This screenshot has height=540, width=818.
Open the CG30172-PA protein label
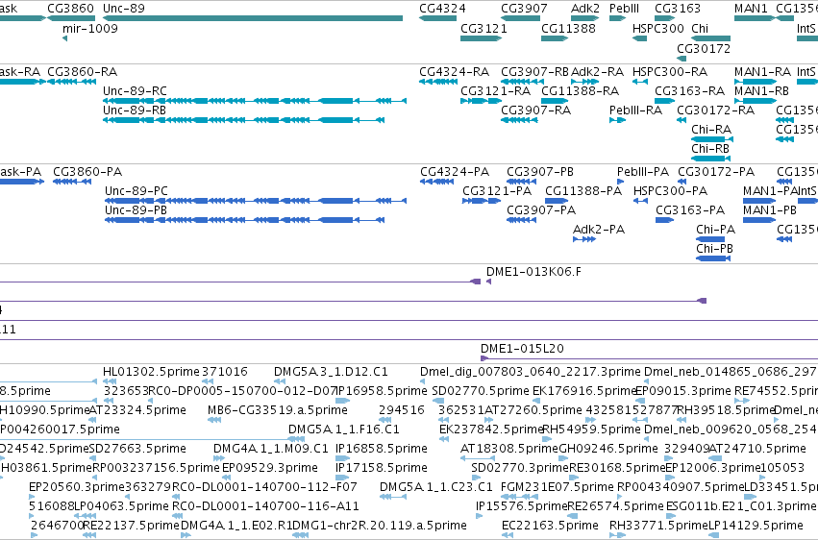716,171
